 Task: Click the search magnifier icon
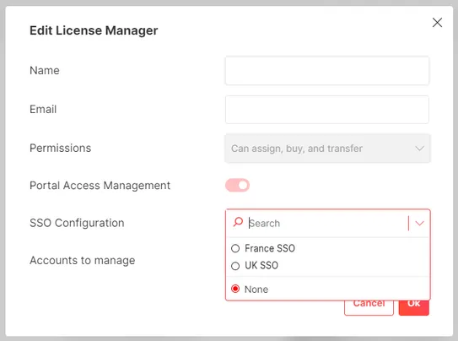pyautogui.click(x=238, y=222)
